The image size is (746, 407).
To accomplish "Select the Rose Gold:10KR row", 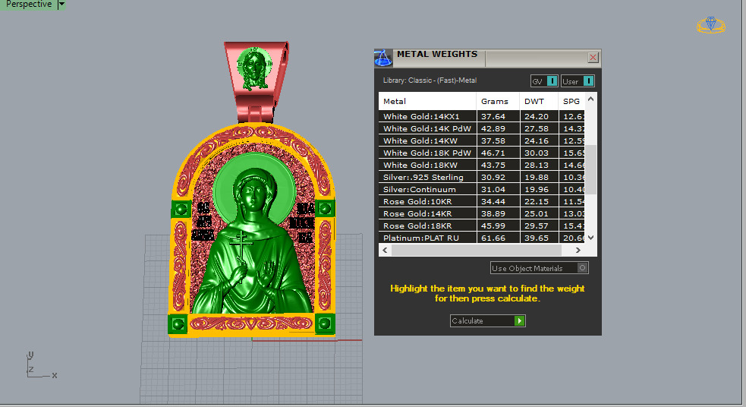I will point(481,201).
